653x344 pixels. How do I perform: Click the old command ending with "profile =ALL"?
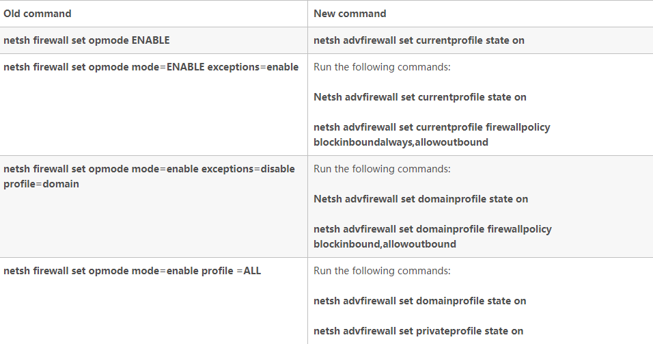[132, 271]
